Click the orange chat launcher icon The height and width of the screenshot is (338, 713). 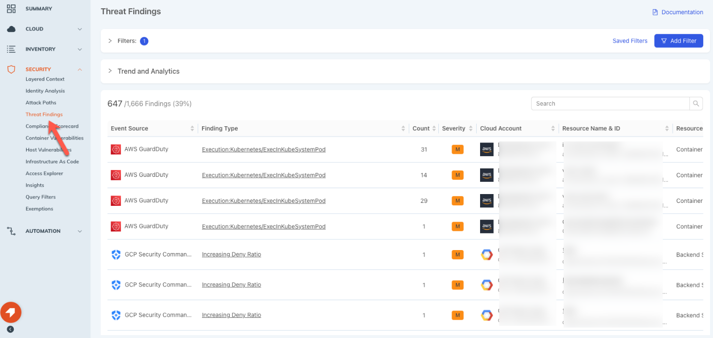pyautogui.click(x=11, y=312)
